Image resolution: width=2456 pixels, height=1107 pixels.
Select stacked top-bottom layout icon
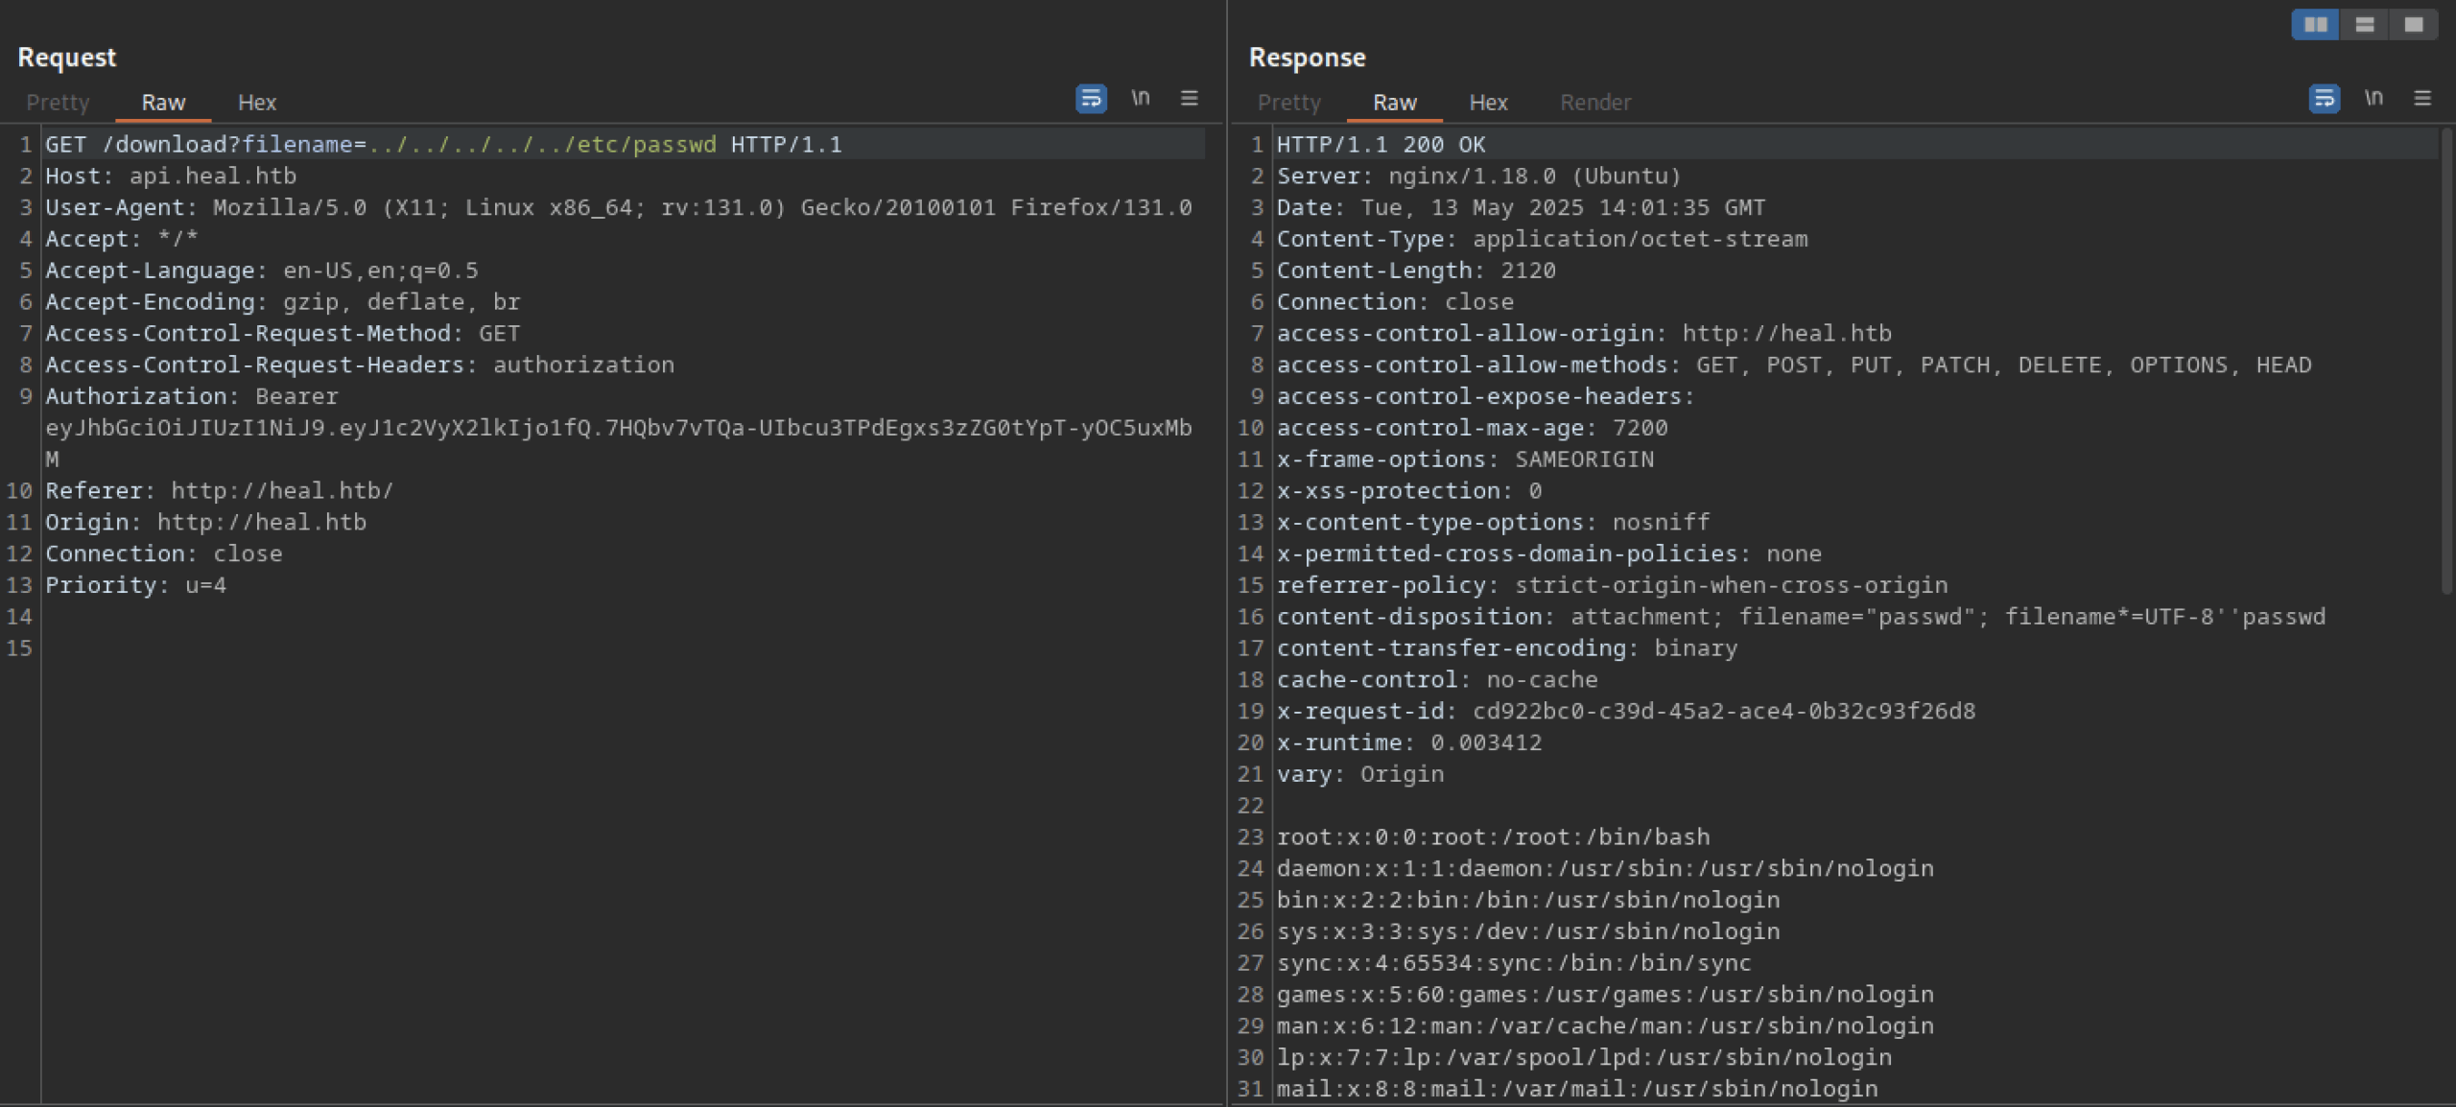pyautogui.click(x=2365, y=25)
